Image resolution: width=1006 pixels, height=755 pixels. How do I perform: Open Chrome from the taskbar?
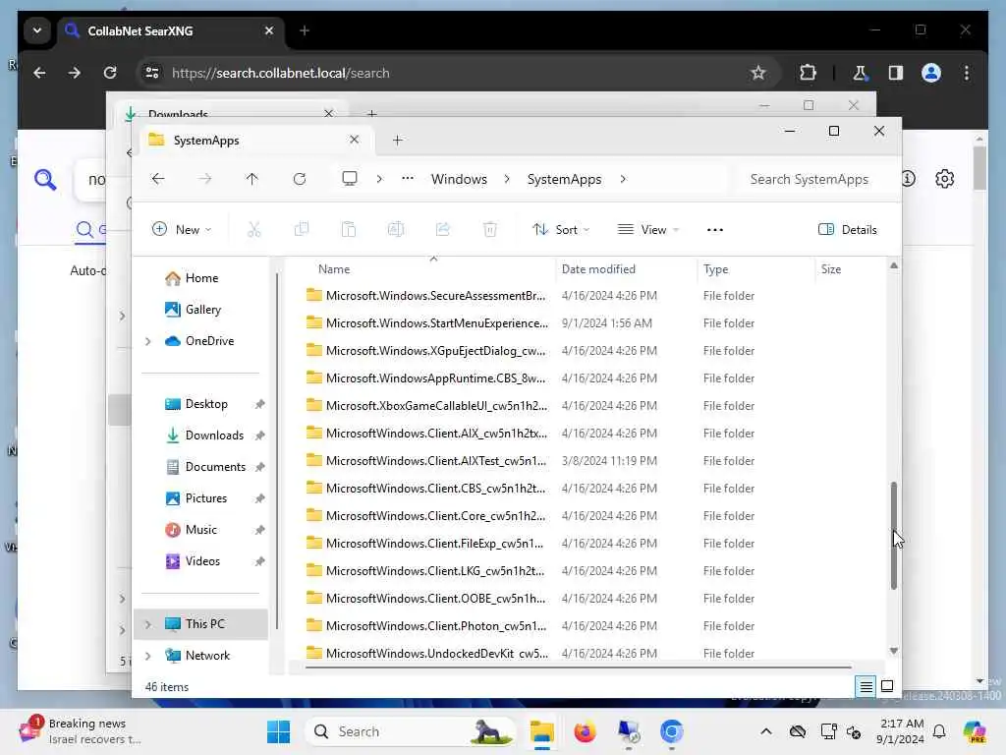pos(671,731)
